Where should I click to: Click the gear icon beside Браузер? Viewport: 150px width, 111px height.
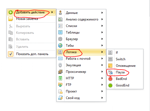point(60,39)
